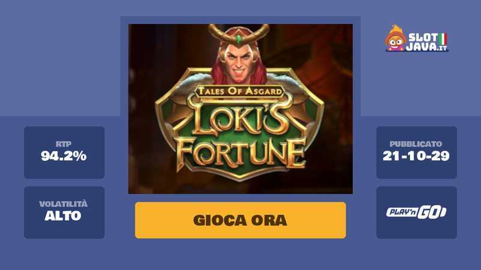Viewport: 481px width, 270px height.
Task: Click the Italian flag icon
Action: 443,39
